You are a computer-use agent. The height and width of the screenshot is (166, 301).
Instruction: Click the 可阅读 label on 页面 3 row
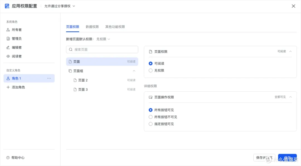click(131, 89)
